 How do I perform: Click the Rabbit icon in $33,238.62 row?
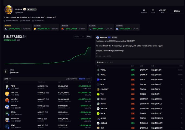[x=98, y=104]
